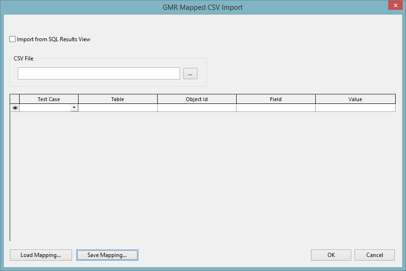Click the OK button
This screenshot has width=406, height=271.
pyautogui.click(x=331, y=255)
